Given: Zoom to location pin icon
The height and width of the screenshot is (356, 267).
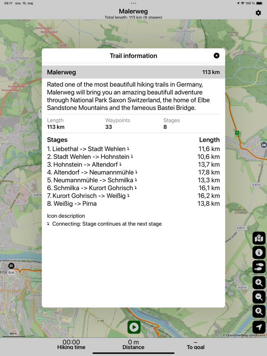Looking at the screenshot, I should (x=259, y=311).
